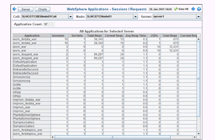This screenshot has height=140, width=215.
Task: Select the first ibmasyncrsp row
Action: pyautogui.click(x=105, y=77)
